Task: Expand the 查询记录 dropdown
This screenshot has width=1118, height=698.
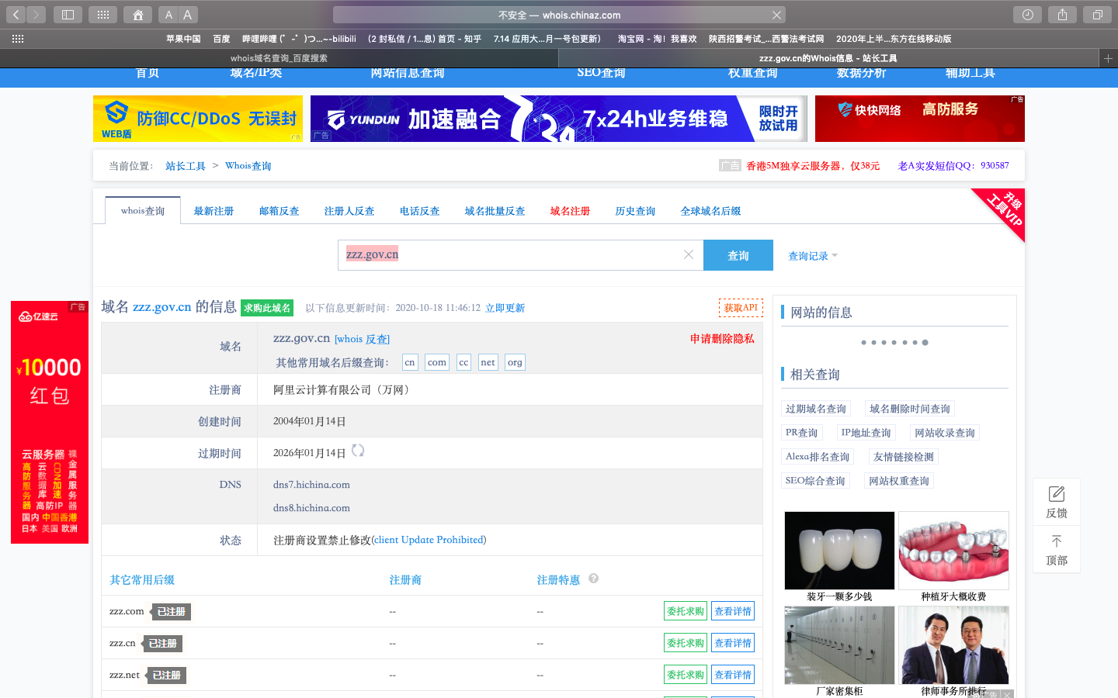Action: 813,256
